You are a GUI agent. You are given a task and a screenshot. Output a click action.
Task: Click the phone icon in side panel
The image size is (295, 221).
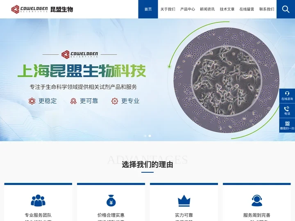coord(287,108)
